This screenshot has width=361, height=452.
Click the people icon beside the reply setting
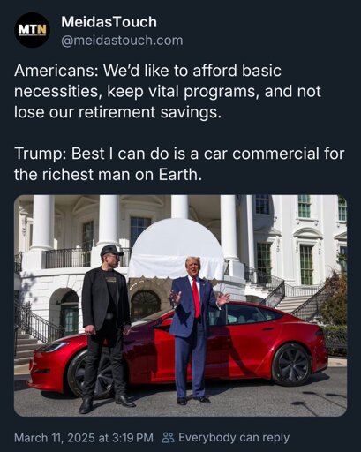(x=168, y=438)
